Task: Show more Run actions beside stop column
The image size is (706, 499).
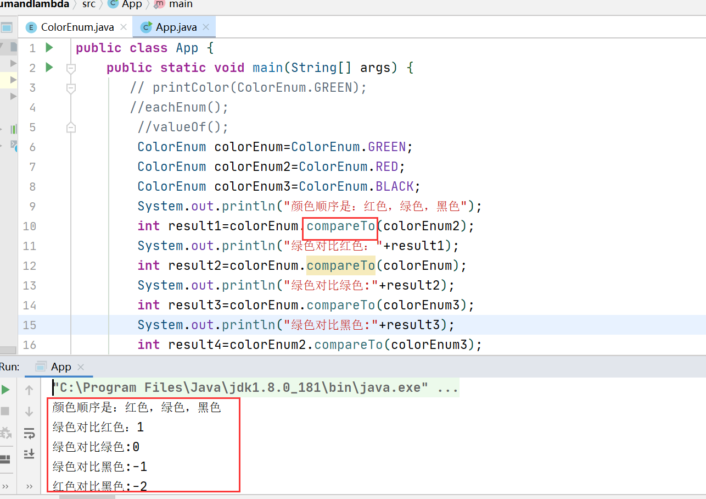Action: click(x=5, y=486)
